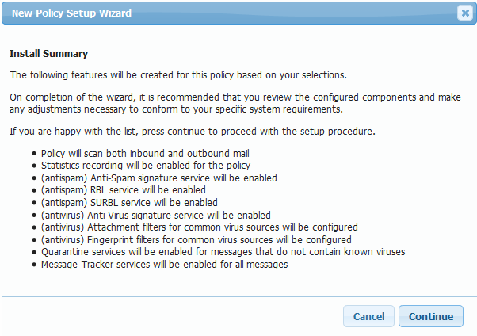Viewport: 477px width, 336px height.
Task: Cancel the policy setup wizard
Action: point(368,316)
